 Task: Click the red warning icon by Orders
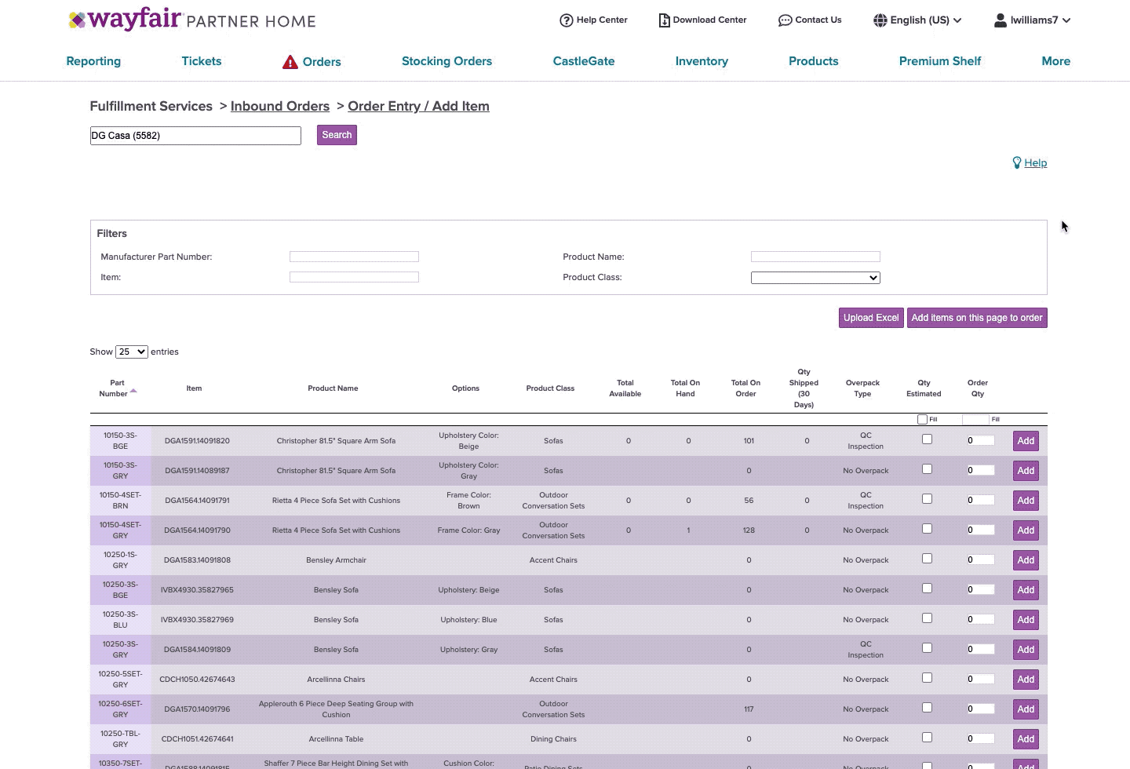(290, 62)
